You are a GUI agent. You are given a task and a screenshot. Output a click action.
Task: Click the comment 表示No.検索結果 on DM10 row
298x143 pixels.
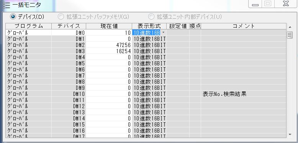[x=224, y=94]
